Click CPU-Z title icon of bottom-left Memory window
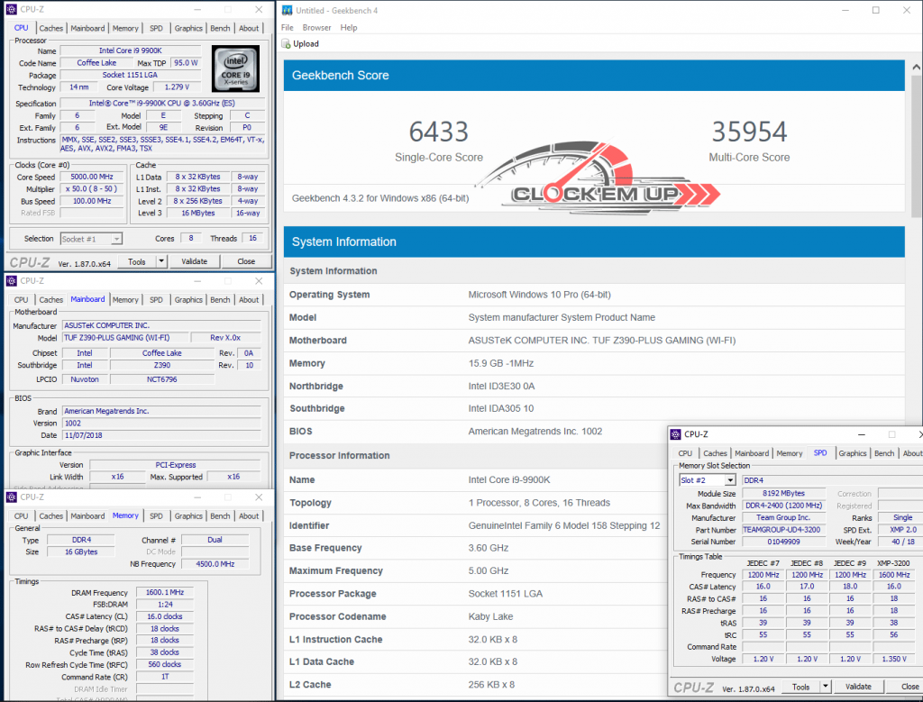Image resolution: width=923 pixels, height=702 pixels. [x=11, y=497]
